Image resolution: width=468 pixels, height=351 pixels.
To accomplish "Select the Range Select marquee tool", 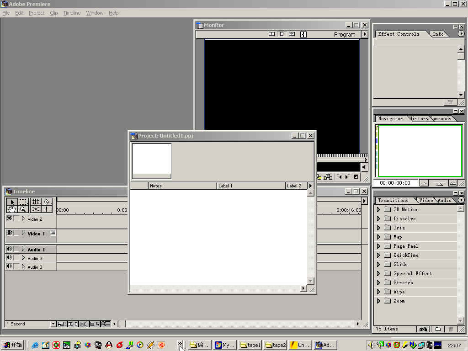I will pyautogui.click(x=23, y=202).
